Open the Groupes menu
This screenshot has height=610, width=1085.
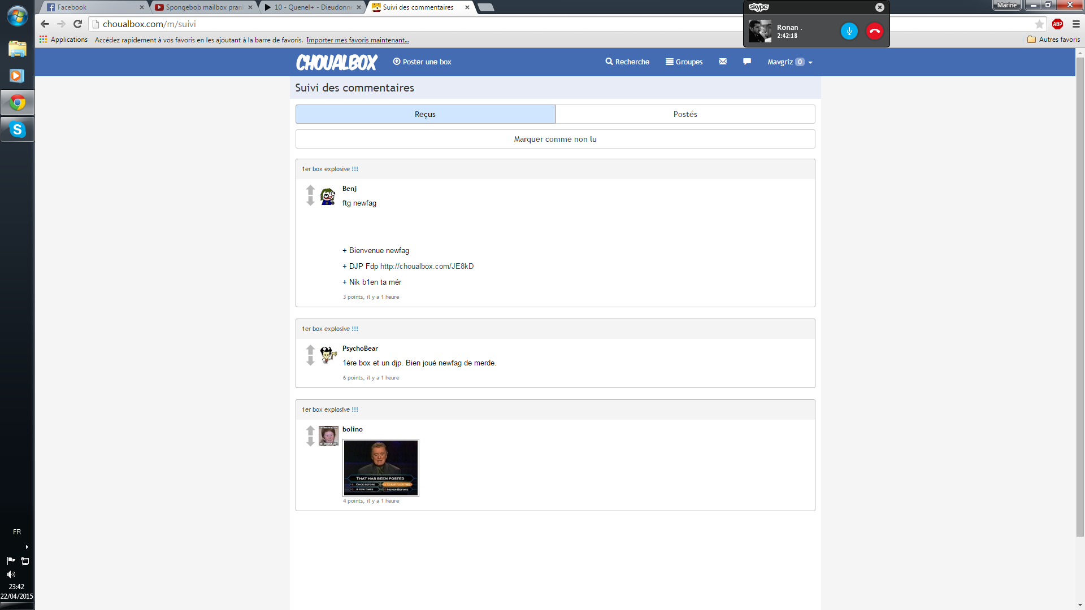click(x=684, y=62)
